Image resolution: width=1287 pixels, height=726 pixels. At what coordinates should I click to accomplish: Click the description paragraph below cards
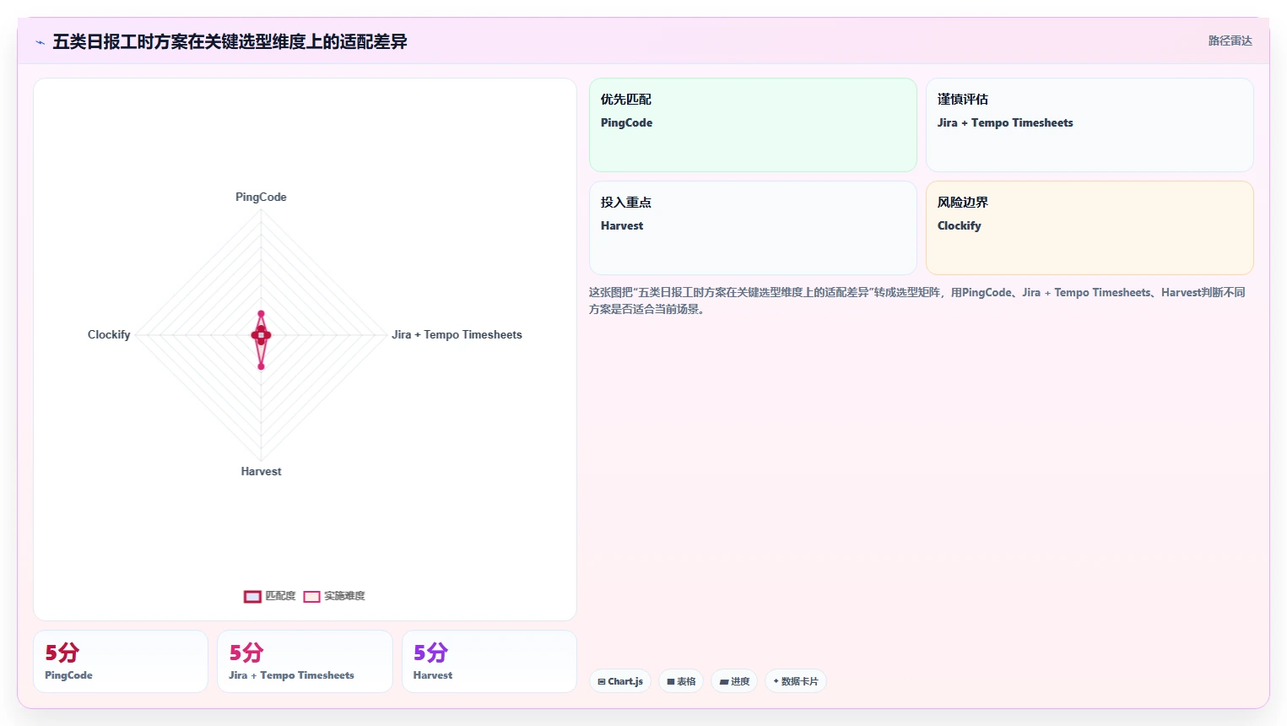[x=917, y=301]
